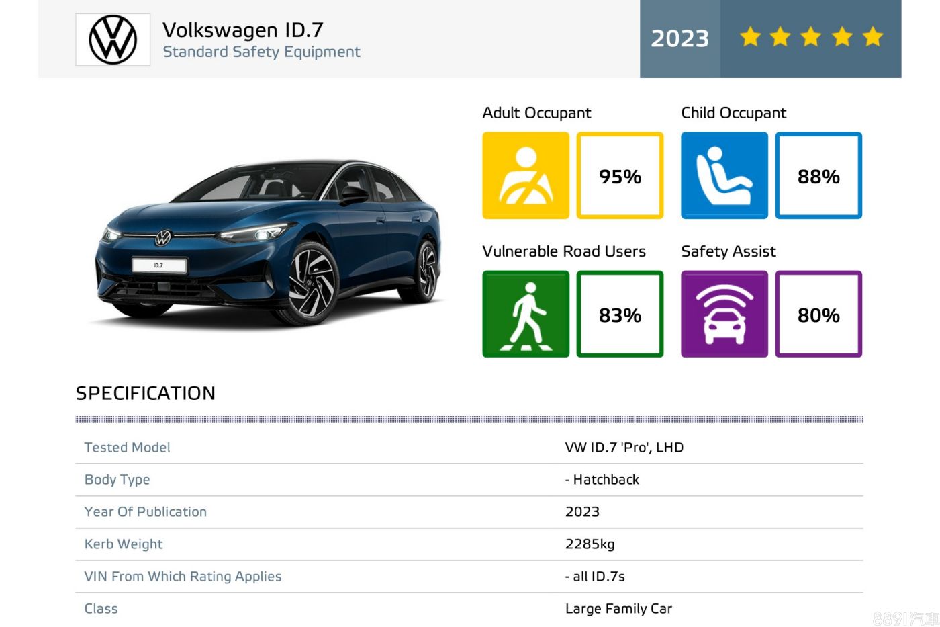The width and height of the screenshot is (940, 627).
Task: Click the Volkswagen logo icon
Action: (113, 40)
